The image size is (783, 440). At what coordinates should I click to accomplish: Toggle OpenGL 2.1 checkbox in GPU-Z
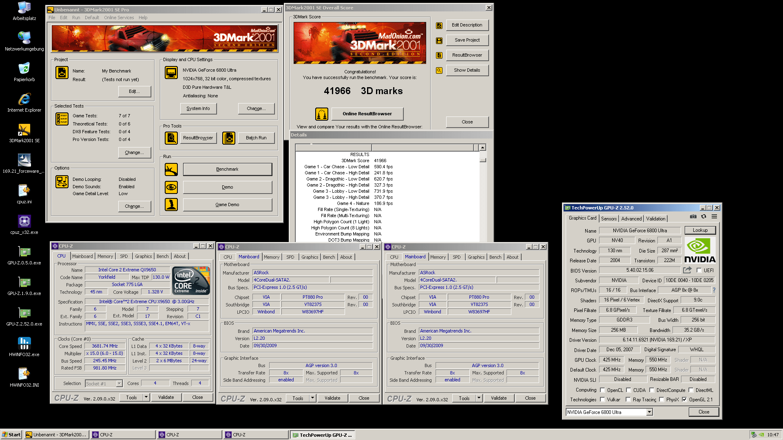(x=684, y=399)
